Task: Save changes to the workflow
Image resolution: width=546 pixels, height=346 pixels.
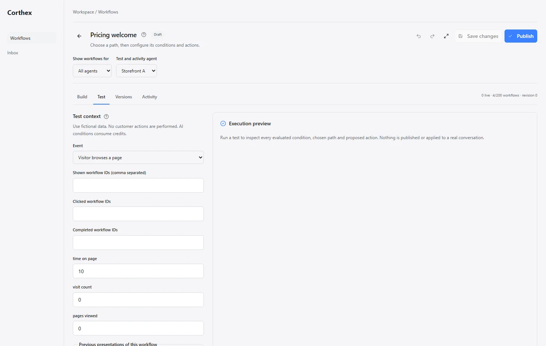Action: click(478, 36)
